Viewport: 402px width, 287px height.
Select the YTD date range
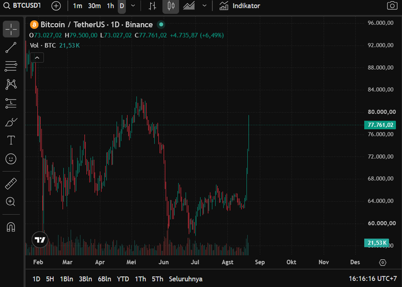[x=123, y=279]
